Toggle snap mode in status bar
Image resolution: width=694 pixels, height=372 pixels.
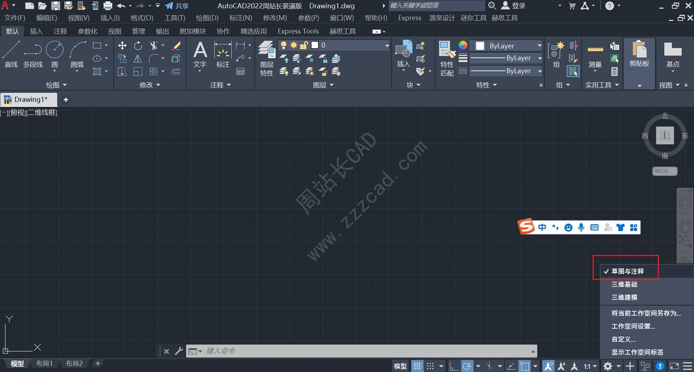point(430,366)
